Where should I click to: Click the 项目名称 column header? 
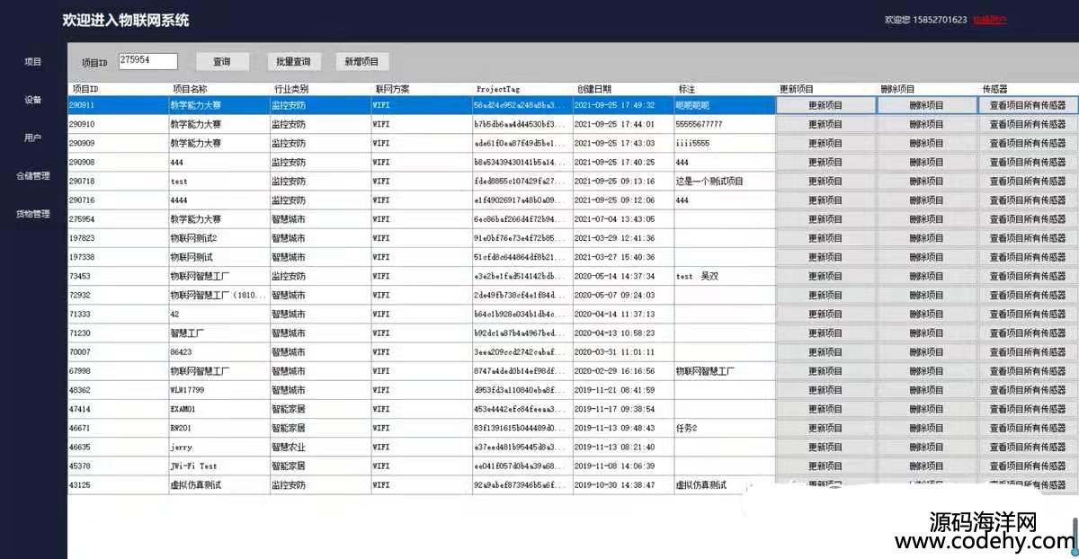(190, 89)
